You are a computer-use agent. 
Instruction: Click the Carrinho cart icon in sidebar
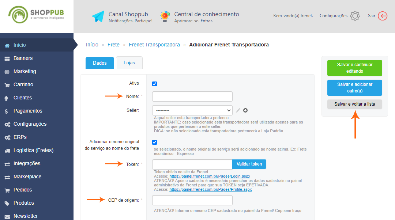coord(7,85)
